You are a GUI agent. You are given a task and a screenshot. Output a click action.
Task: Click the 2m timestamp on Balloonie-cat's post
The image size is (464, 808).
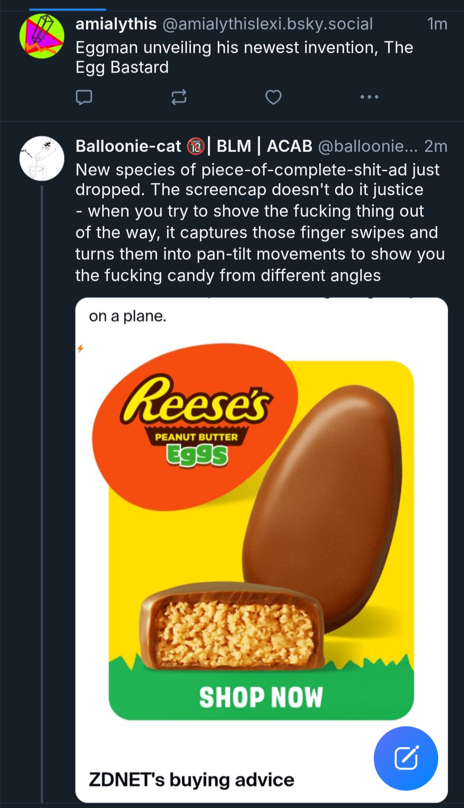[x=436, y=146]
